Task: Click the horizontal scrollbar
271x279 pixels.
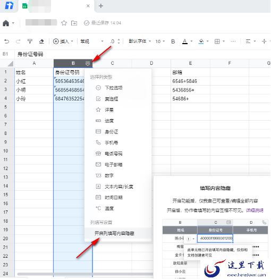Action: [x=85, y=274]
